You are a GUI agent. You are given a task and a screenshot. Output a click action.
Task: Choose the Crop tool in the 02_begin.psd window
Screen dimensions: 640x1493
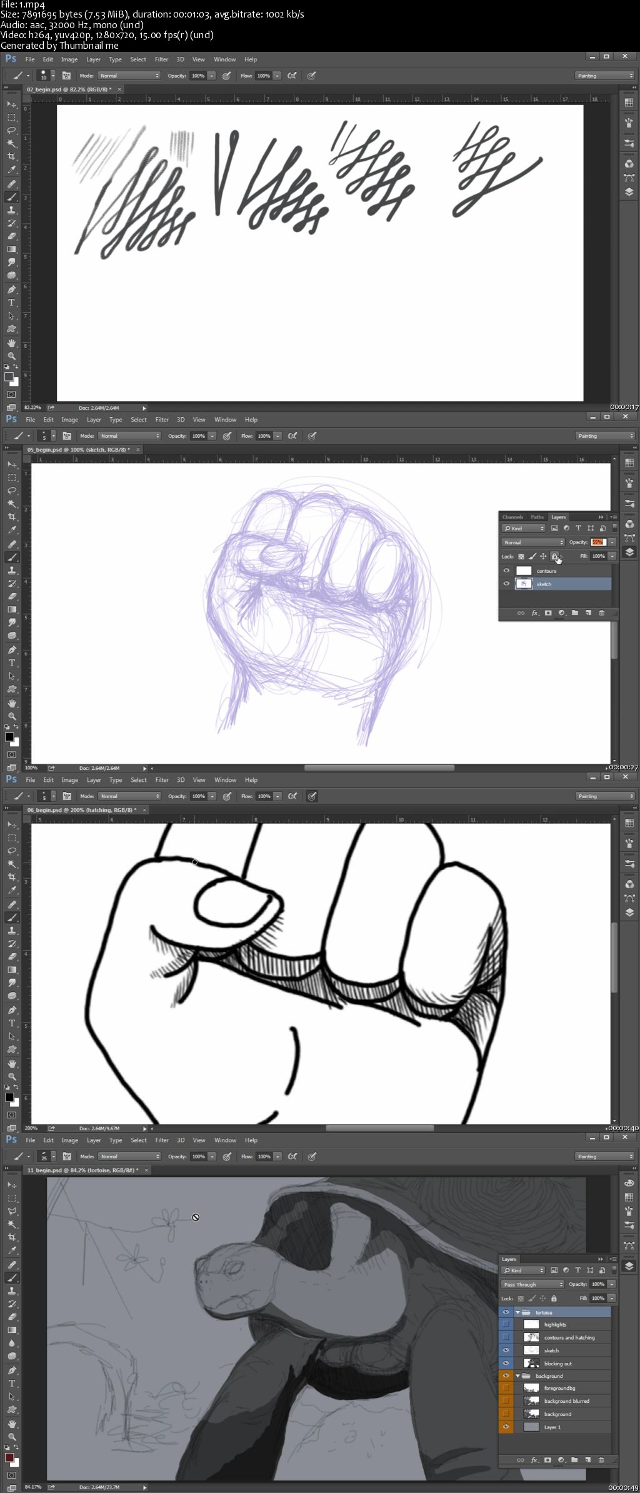[11, 156]
